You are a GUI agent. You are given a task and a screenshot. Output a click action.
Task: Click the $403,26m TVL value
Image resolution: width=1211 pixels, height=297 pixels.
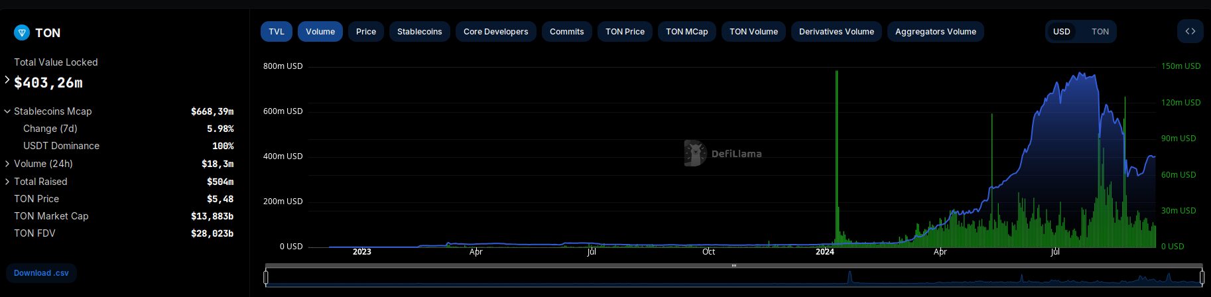tap(48, 83)
